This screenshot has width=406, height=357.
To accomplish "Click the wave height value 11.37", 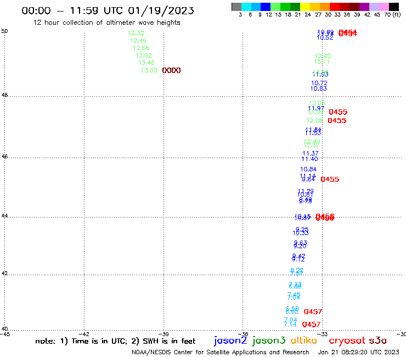I will coord(311,153).
